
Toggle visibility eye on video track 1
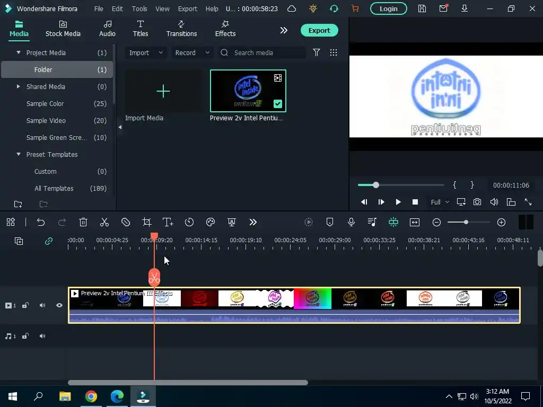coord(59,305)
